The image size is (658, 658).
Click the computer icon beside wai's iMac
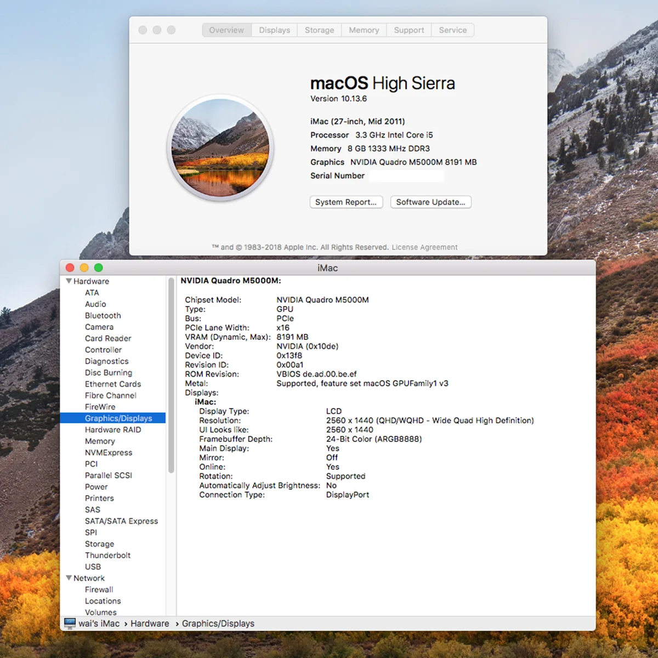pos(70,623)
